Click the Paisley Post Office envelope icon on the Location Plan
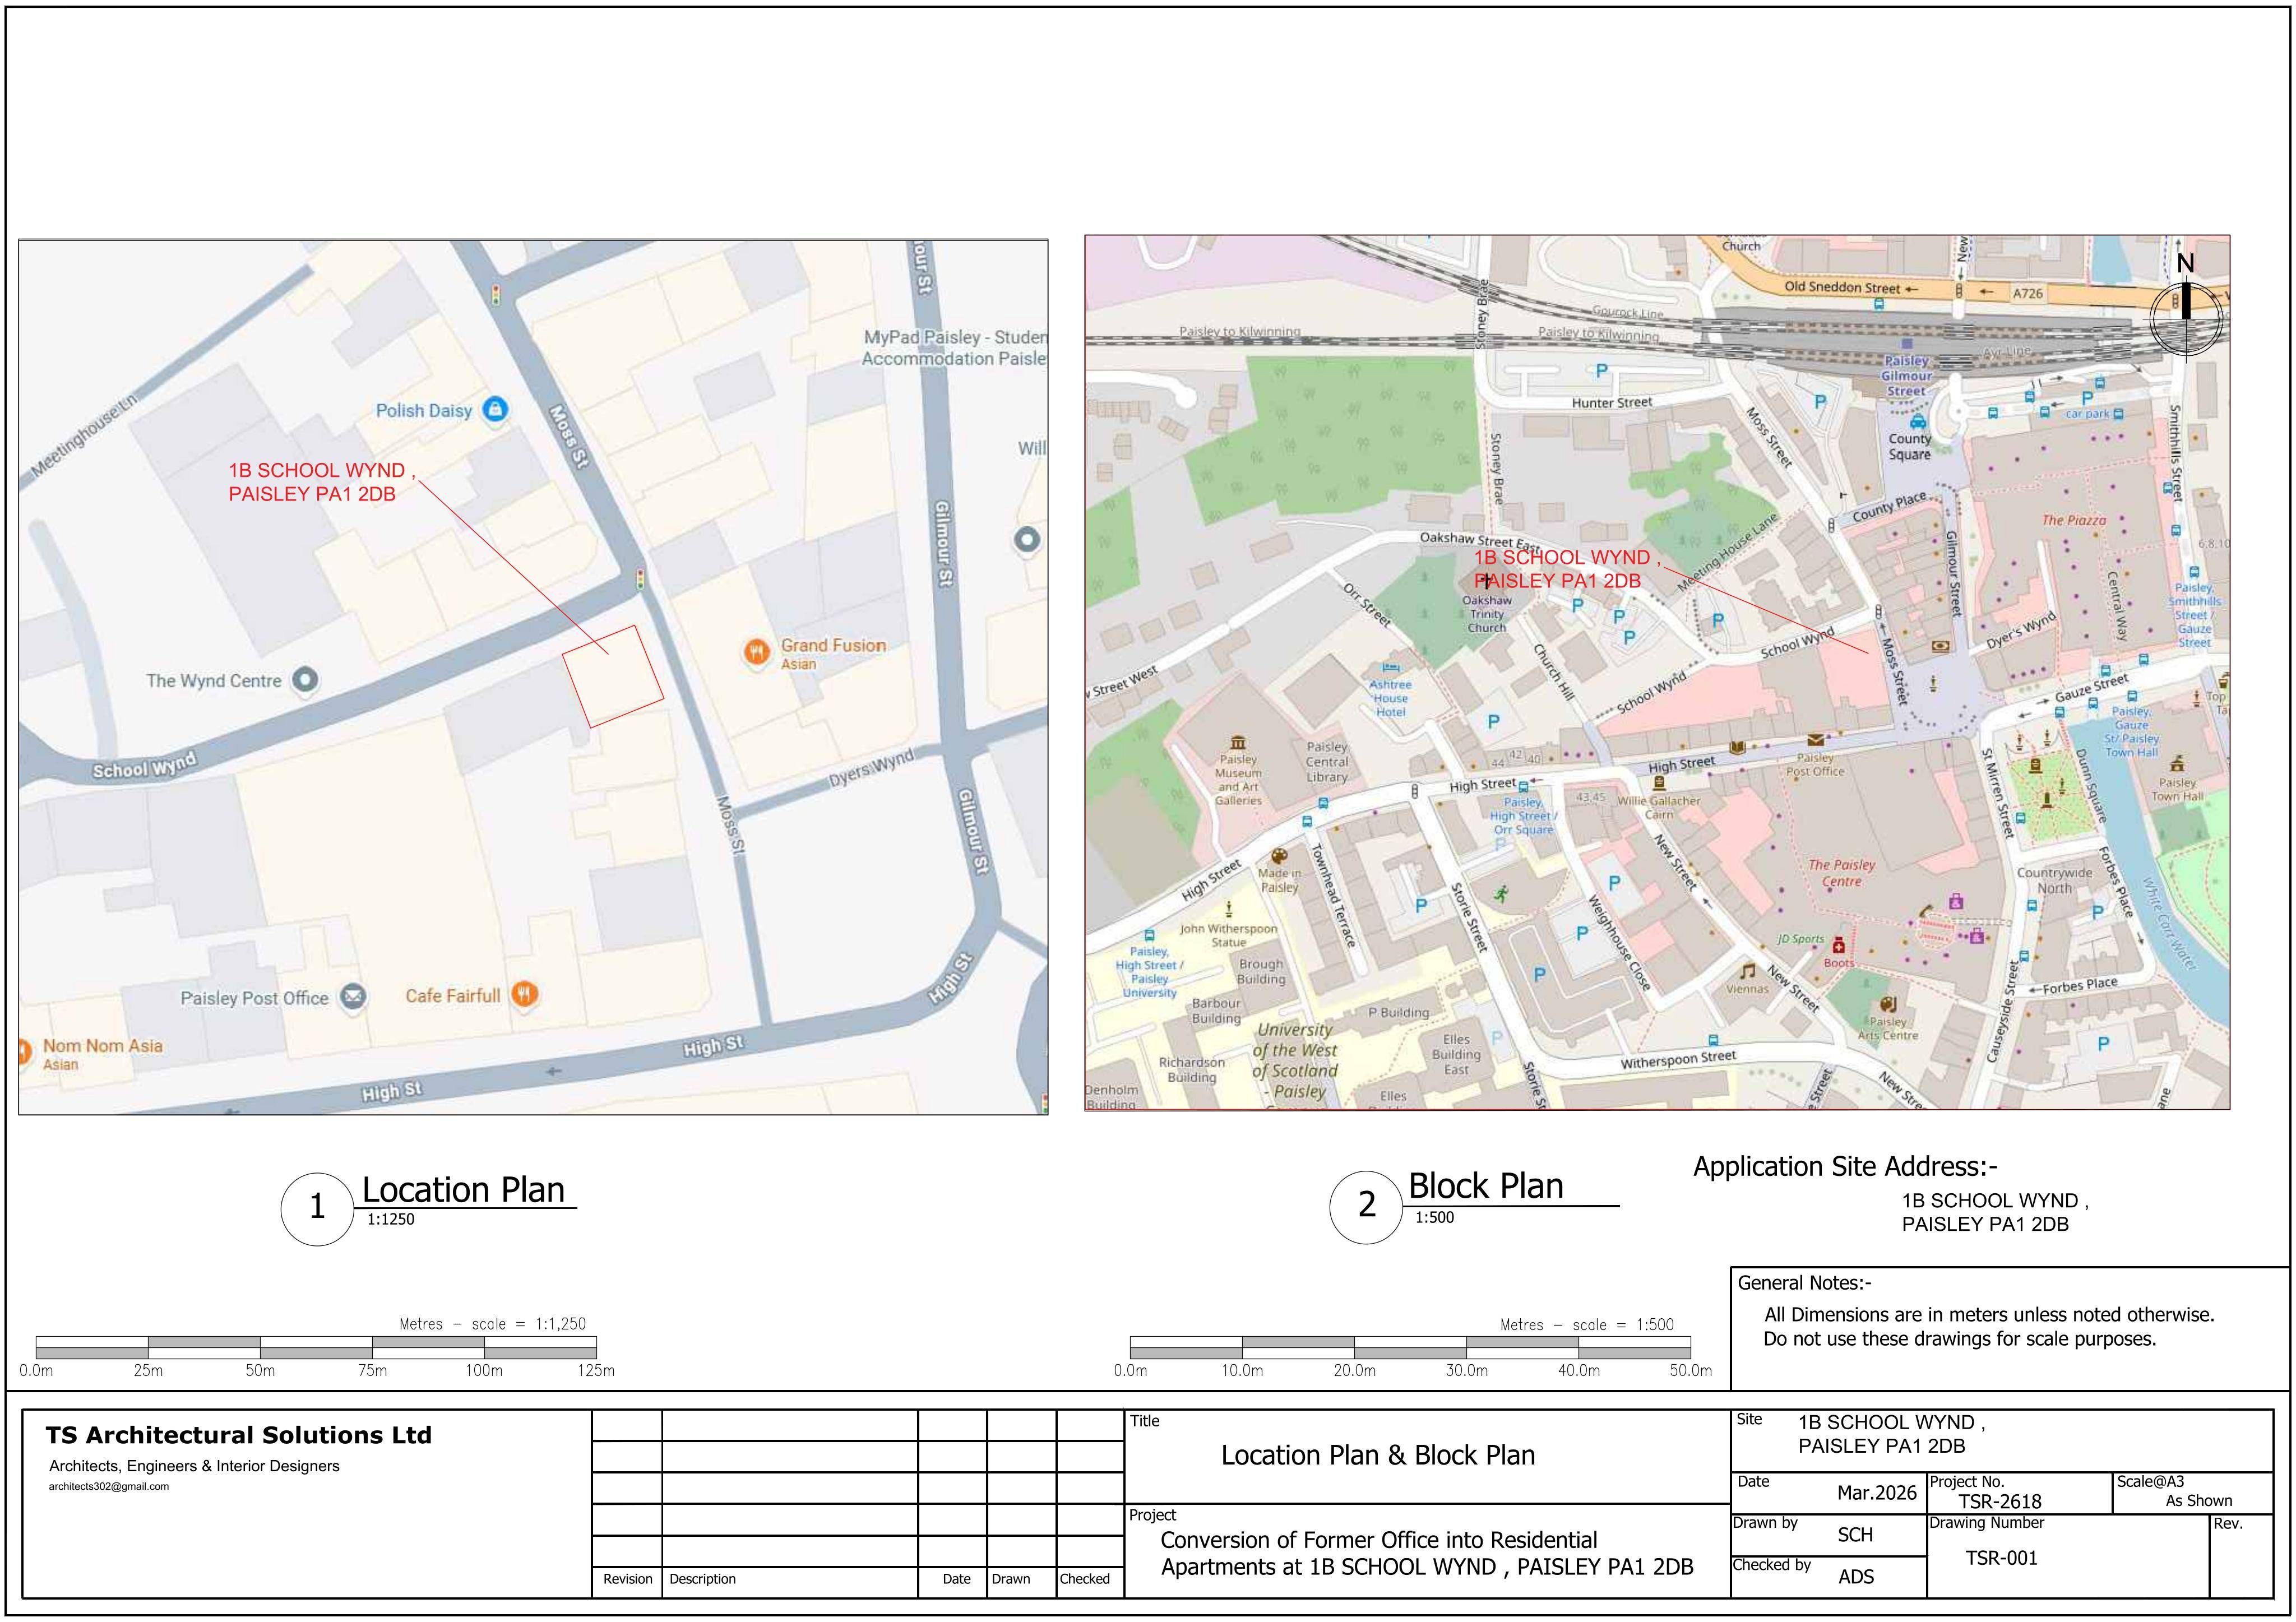Viewport: 2296px width, 1622px height. click(x=352, y=997)
